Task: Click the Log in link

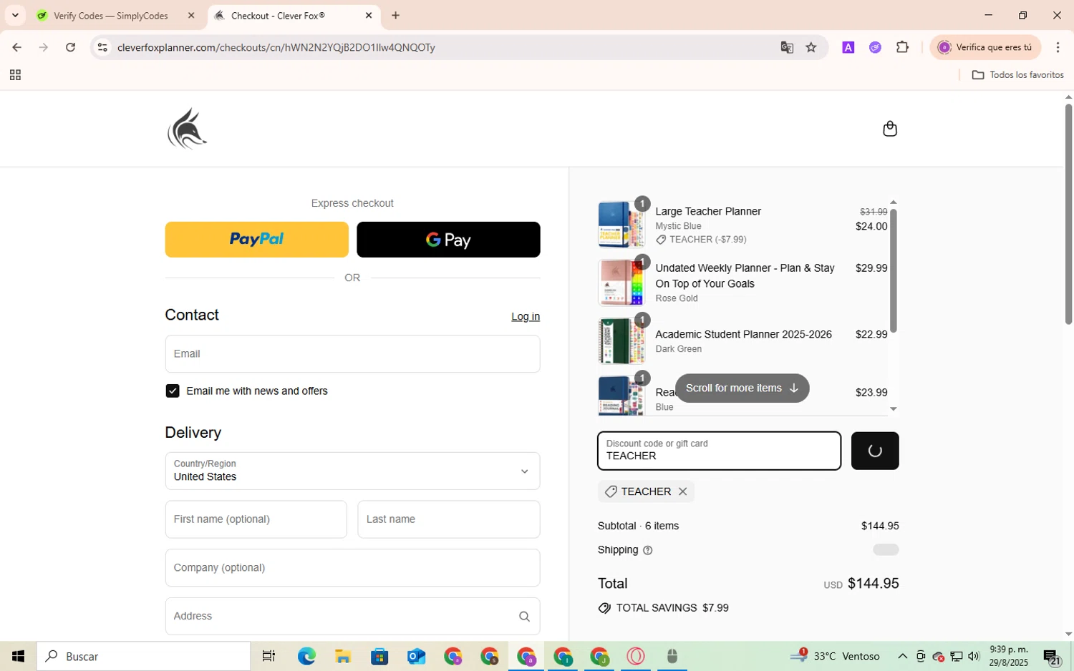Action: pos(526,316)
